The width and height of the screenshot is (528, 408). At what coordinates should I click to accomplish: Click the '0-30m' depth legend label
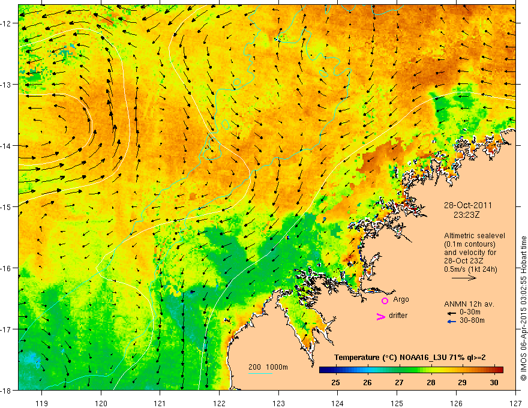[x=470, y=313]
